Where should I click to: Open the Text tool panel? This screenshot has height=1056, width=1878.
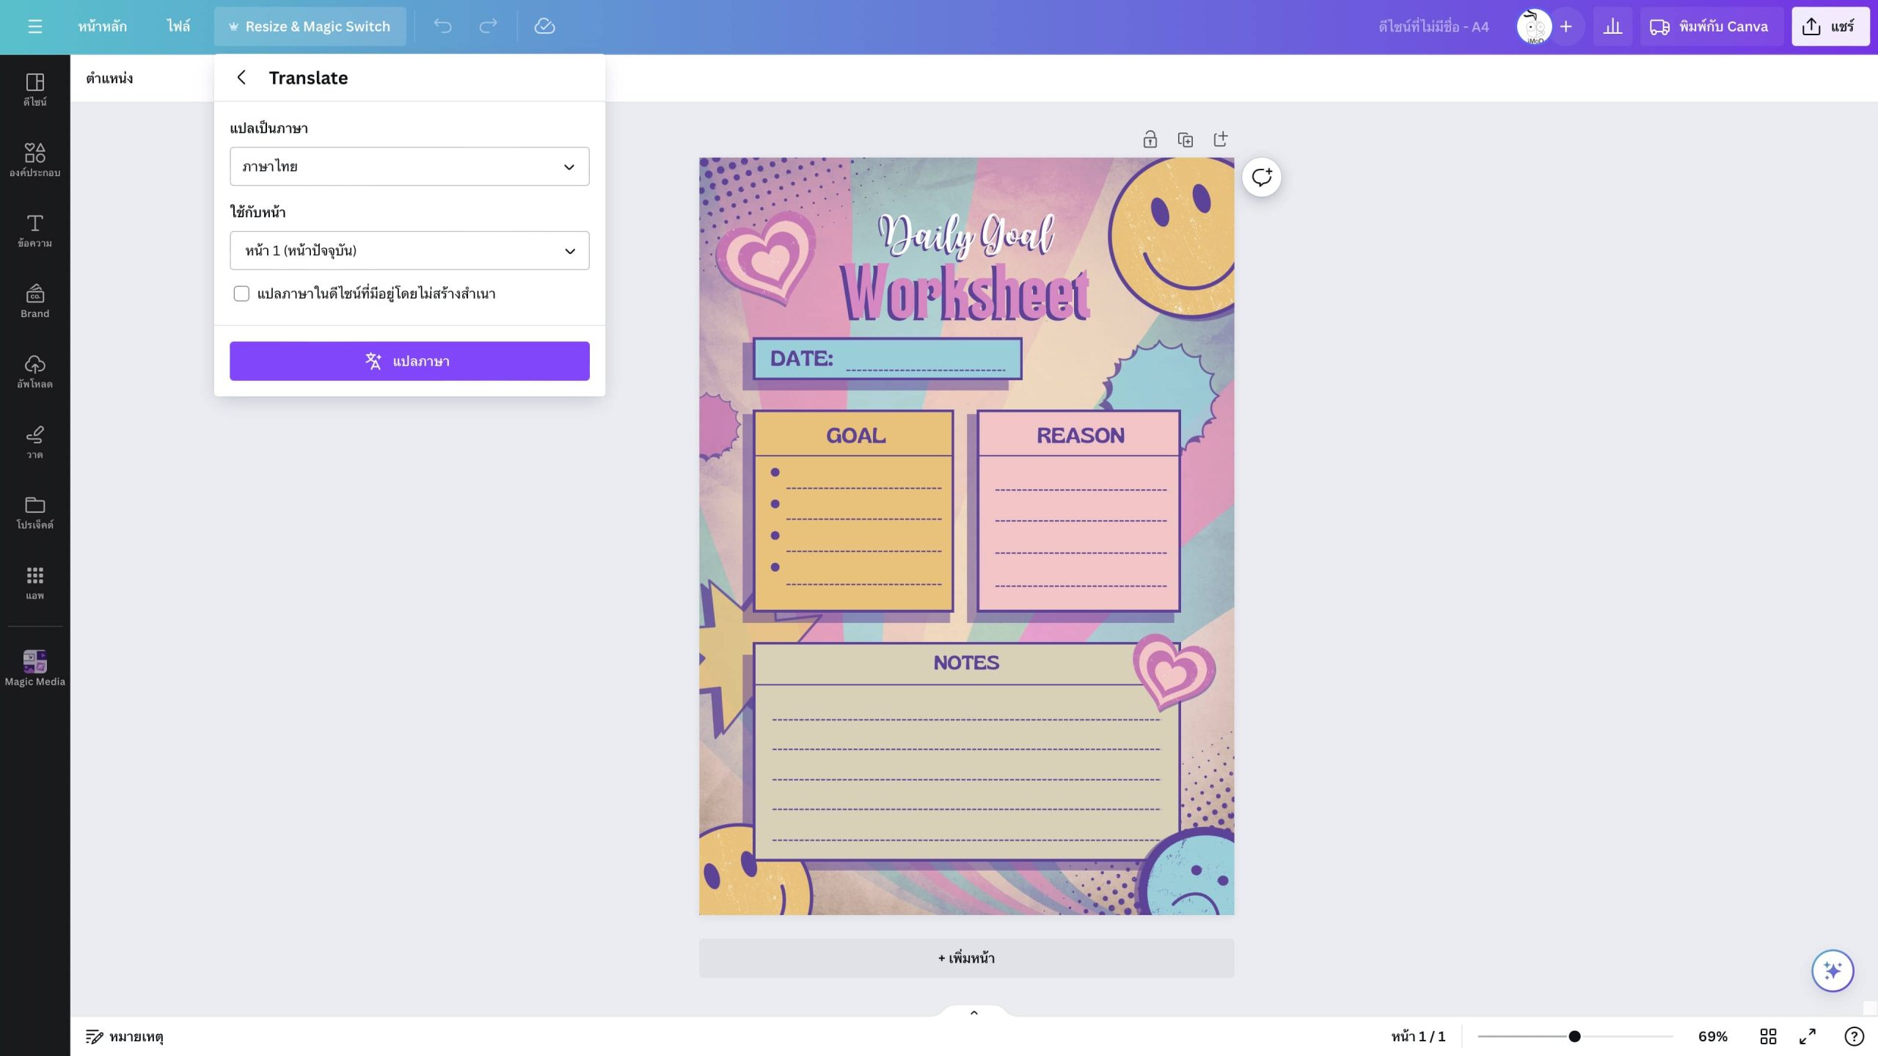34,230
